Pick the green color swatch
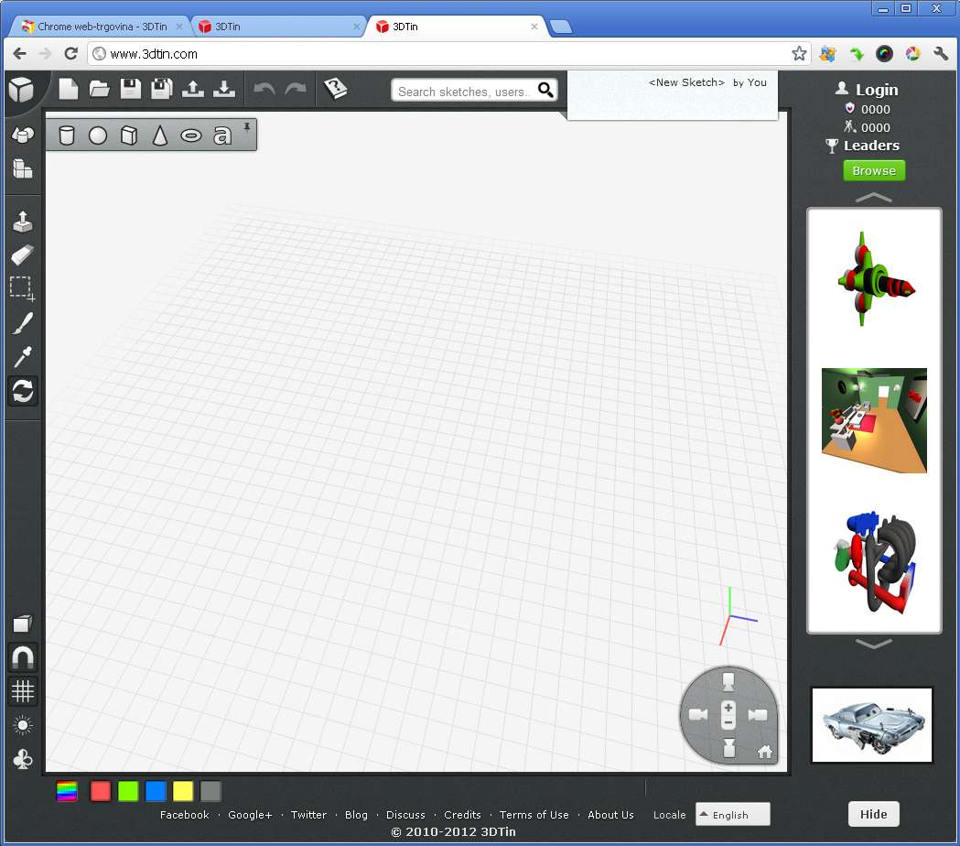Image resolution: width=960 pixels, height=846 pixels. (x=128, y=791)
